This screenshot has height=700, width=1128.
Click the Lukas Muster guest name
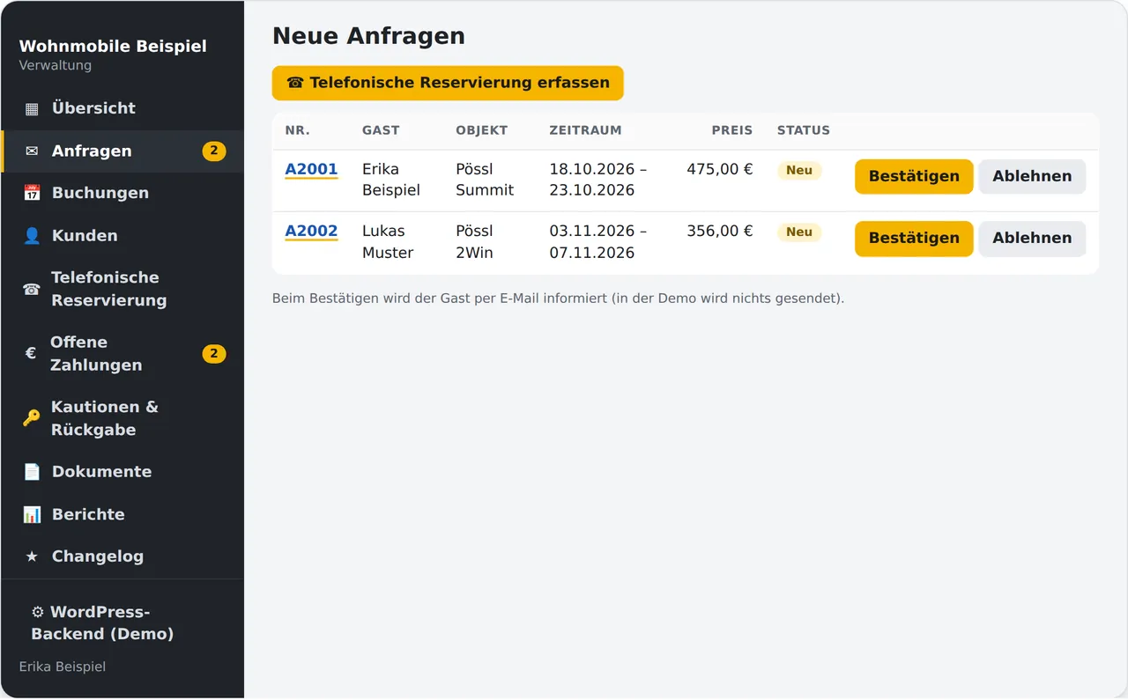point(388,241)
